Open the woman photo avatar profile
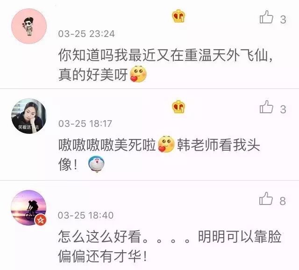 coord(29,116)
